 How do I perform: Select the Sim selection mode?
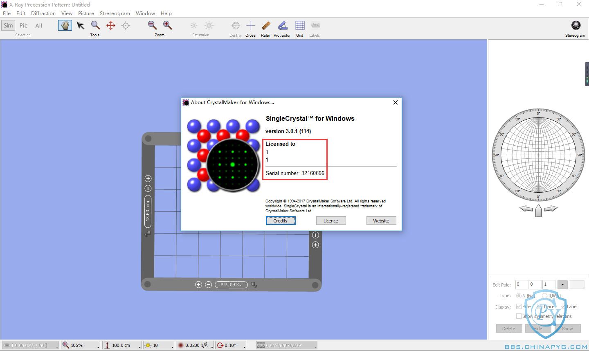(8, 25)
